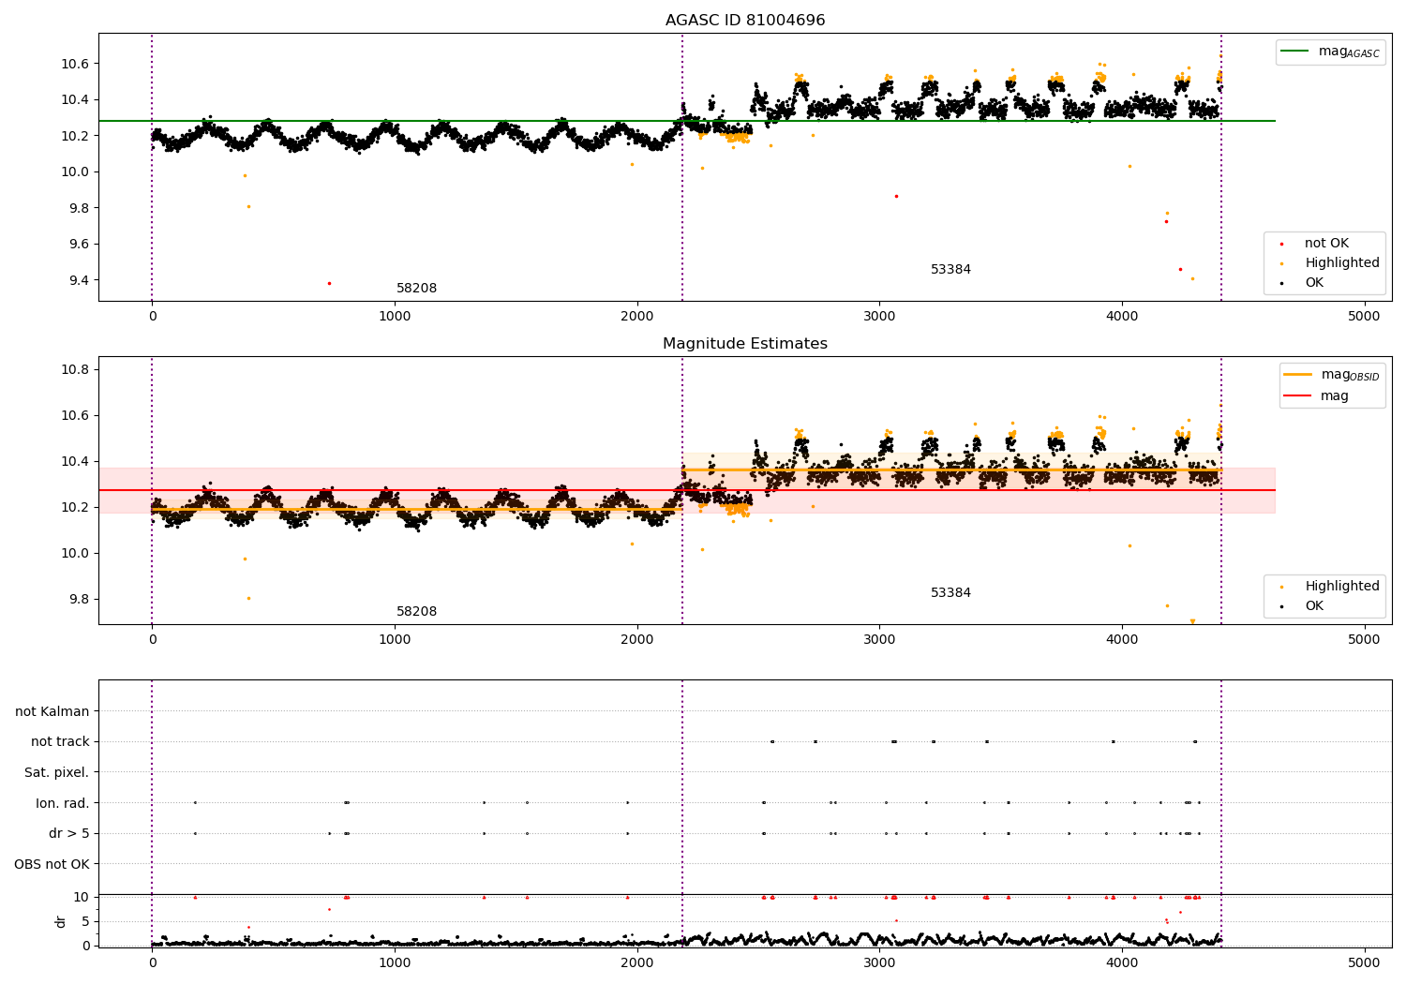Click the '3000' x-tick under middle plot
This screenshot has width=1406, height=984.
point(879,640)
